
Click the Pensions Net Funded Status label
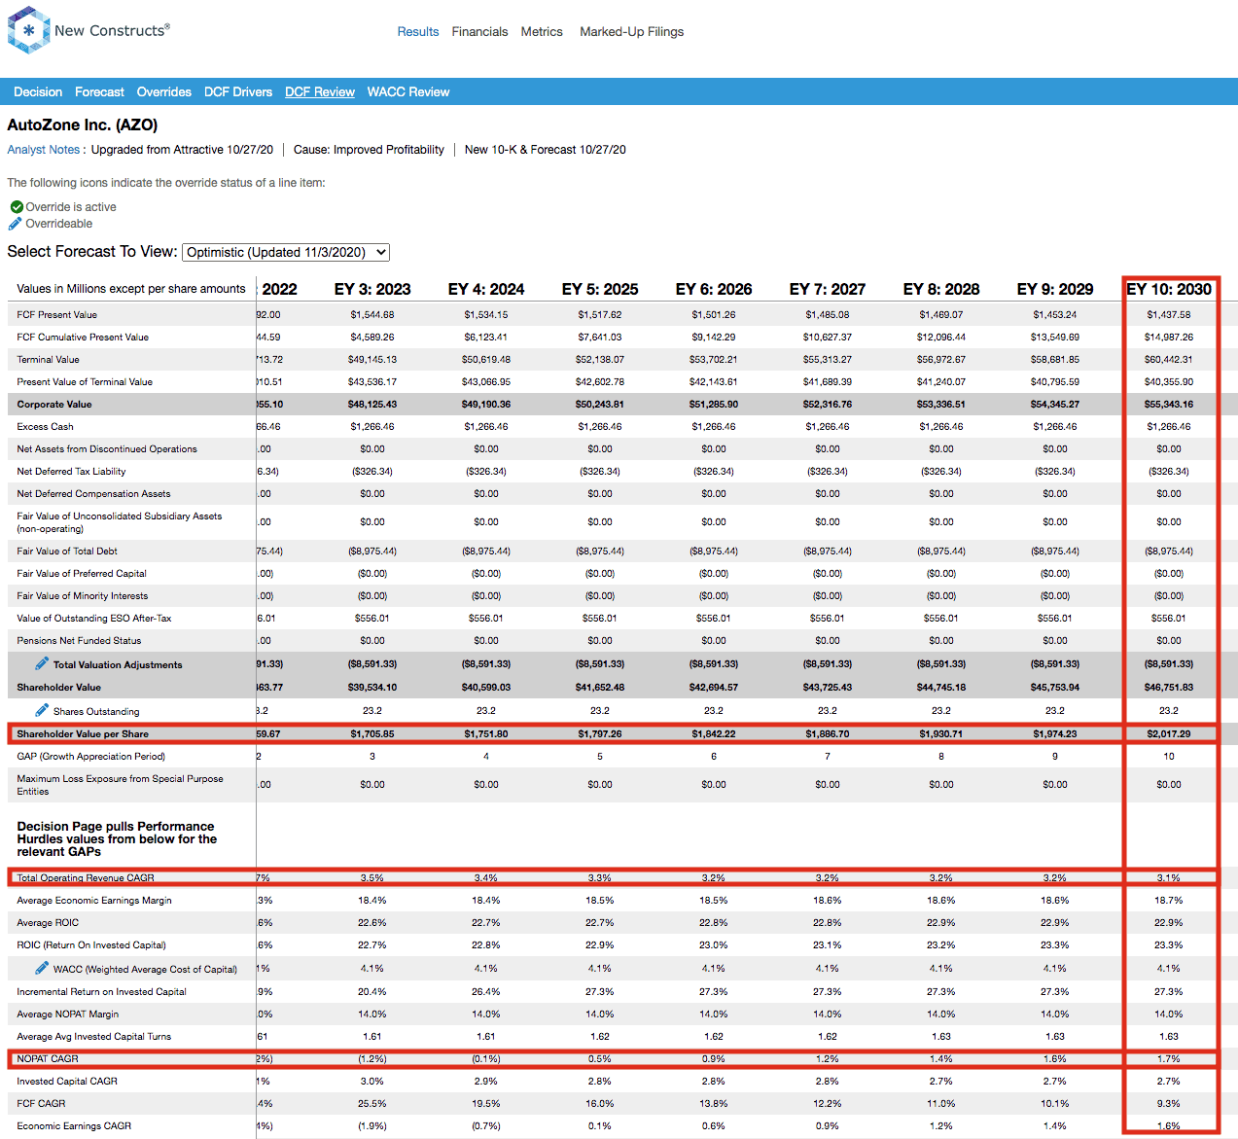(79, 641)
